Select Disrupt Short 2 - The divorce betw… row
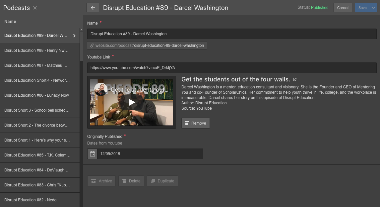Screen dimensions: 380x207 tap(40, 125)
